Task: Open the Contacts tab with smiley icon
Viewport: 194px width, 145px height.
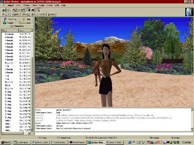Action: (25, 23)
